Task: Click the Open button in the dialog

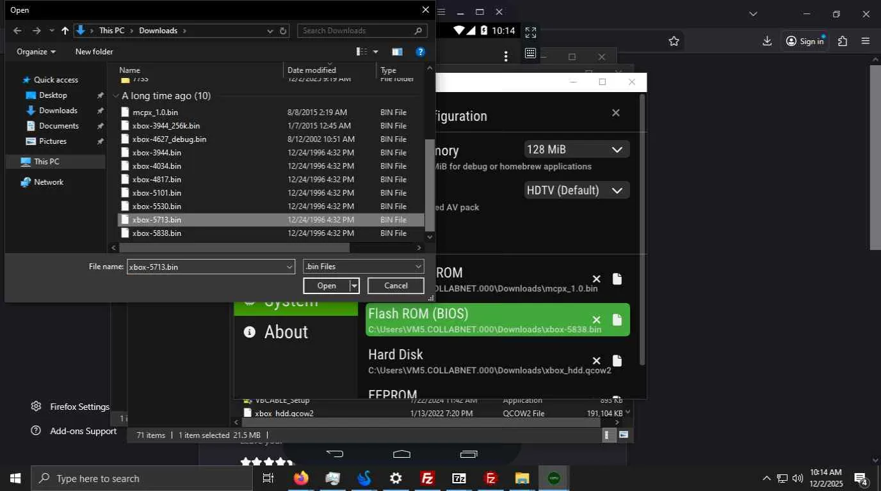Action: point(327,286)
